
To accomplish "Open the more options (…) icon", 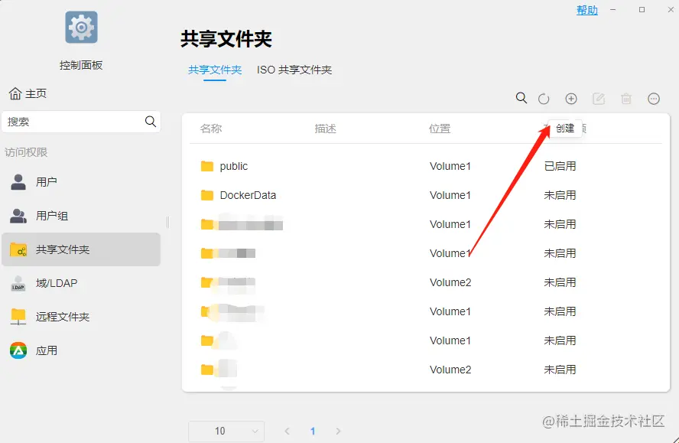I will (654, 99).
